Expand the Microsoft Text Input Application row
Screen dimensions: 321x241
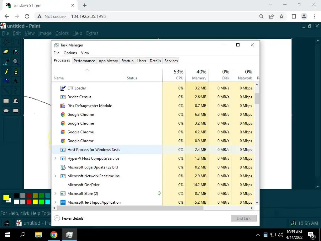[55, 202]
